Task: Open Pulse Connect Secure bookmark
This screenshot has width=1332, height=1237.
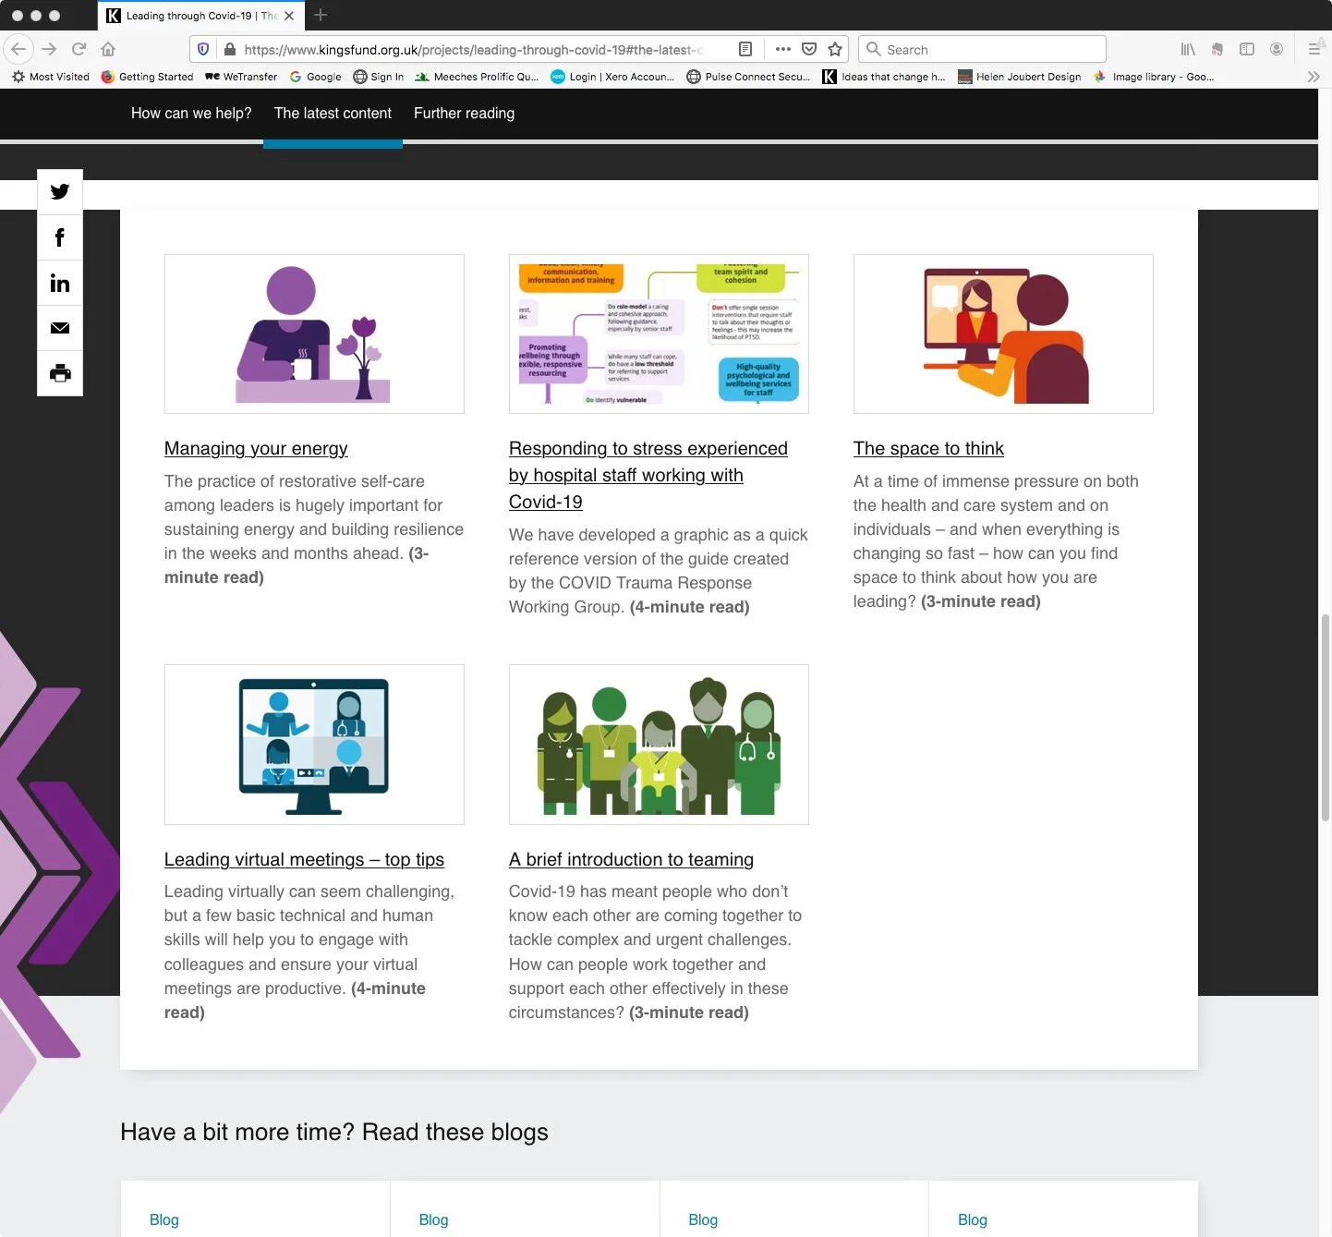Action: pyautogui.click(x=749, y=77)
